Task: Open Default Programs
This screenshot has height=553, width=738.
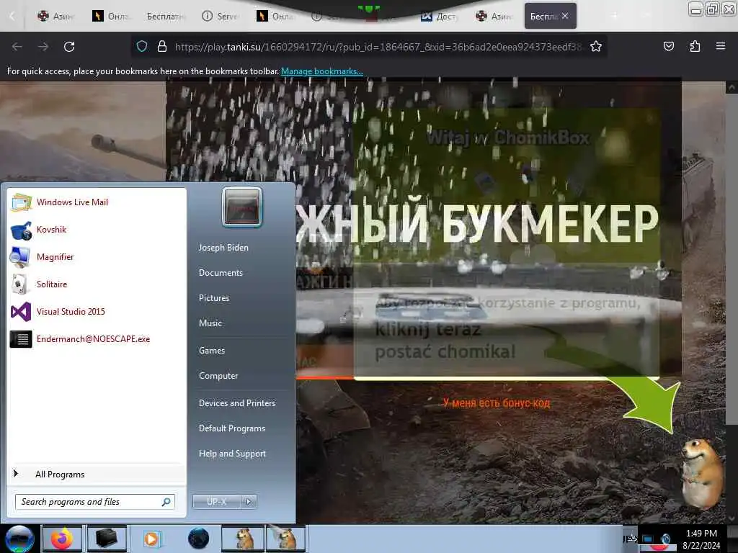Action: [232, 428]
